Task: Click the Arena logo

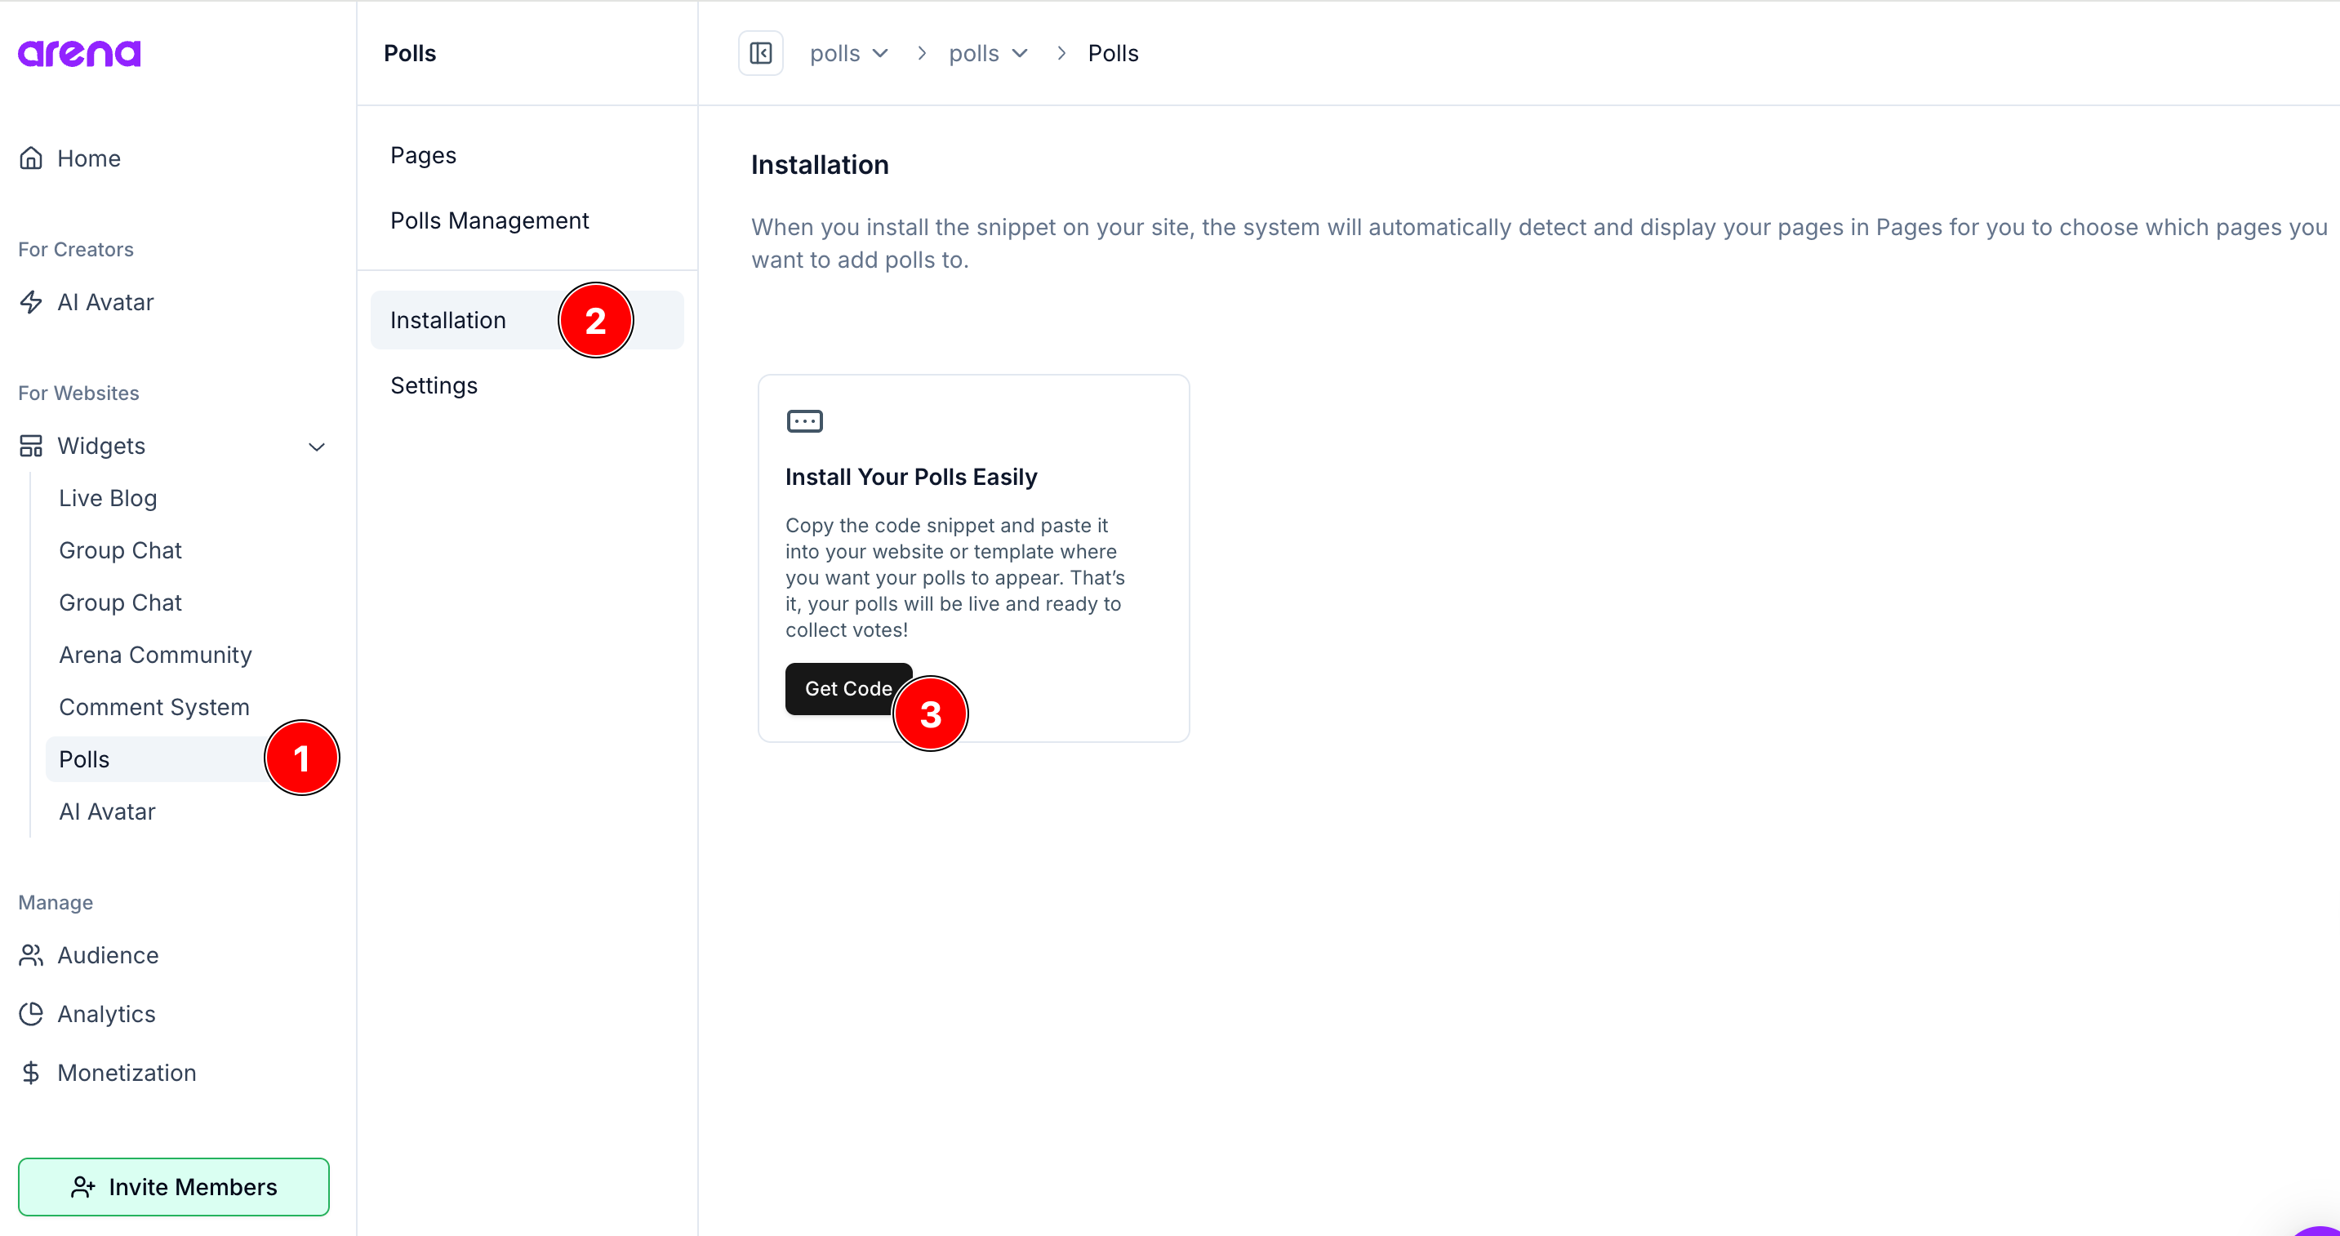Action: click(x=79, y=54)
